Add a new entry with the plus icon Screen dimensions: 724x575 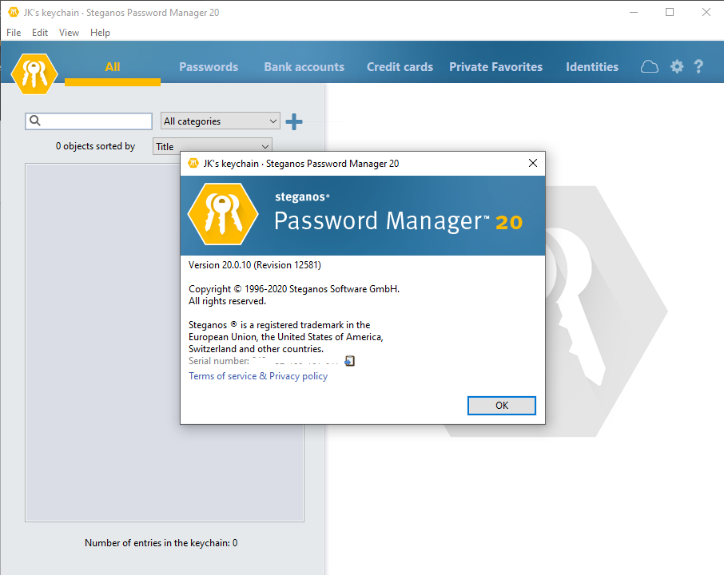coord(294,122)
